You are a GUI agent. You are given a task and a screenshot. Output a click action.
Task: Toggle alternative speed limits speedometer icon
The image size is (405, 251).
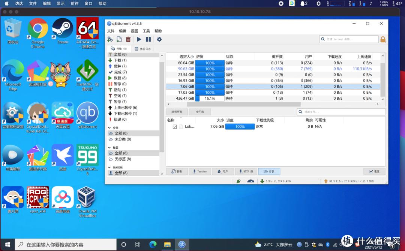point(250,181)
